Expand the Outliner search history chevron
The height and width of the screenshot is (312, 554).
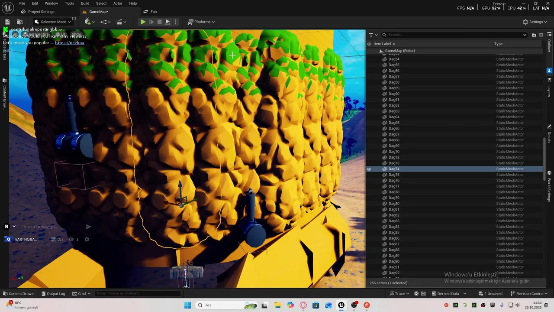525,35
